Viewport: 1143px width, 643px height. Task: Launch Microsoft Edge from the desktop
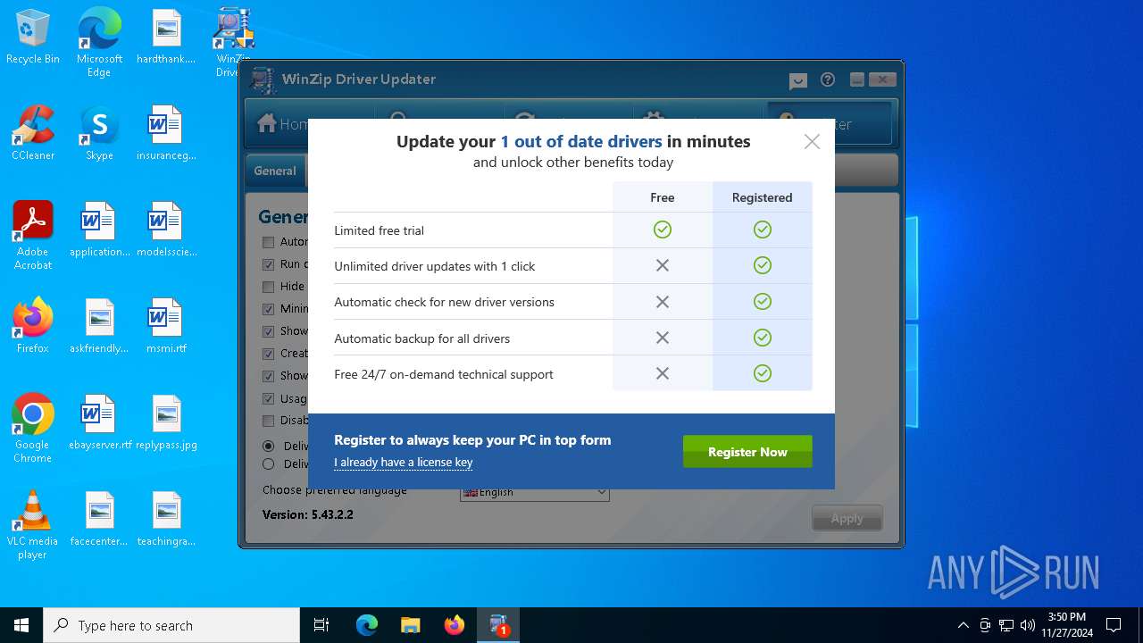(x=99, y=42)
